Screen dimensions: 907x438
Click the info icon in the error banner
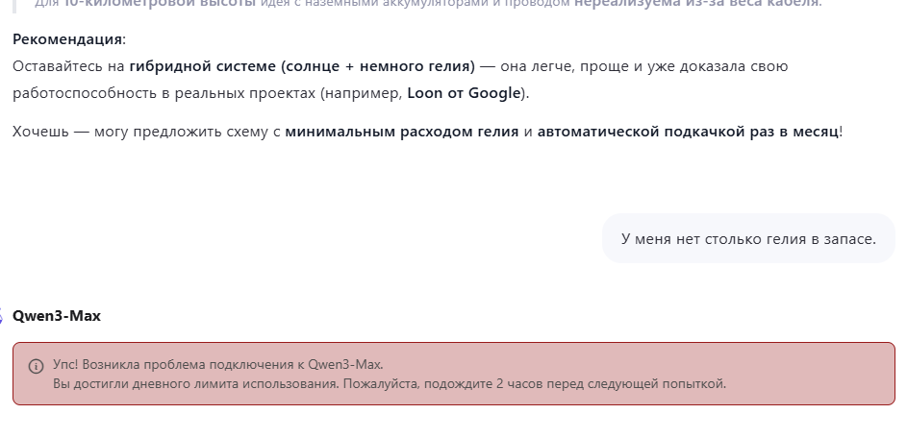(37, 366)
